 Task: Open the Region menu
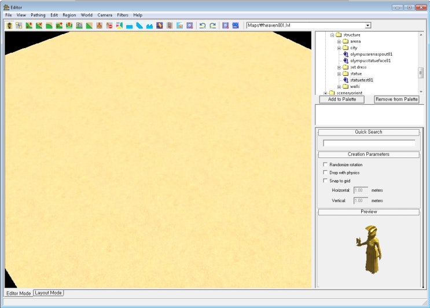coord(69,15)
